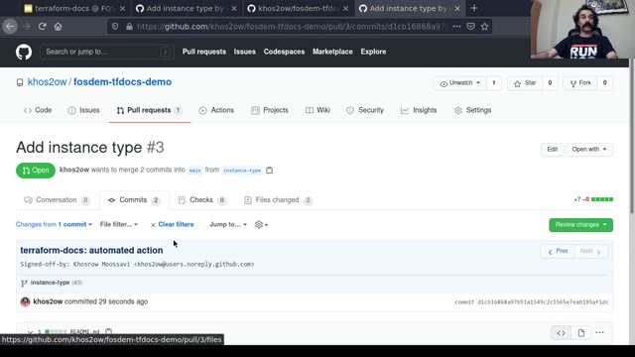Star the fosdem-tfdocs-demo repository
This screenshot has height=357, width=635.
click(x=525, y=83)
